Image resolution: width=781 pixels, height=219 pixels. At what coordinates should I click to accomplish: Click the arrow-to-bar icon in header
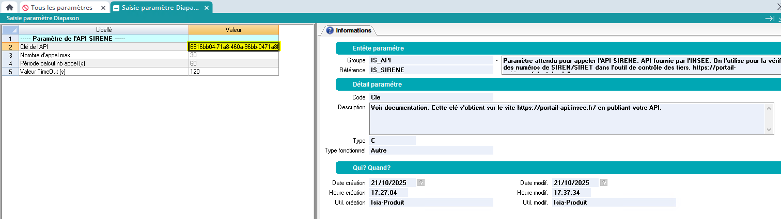pos(769,18)
